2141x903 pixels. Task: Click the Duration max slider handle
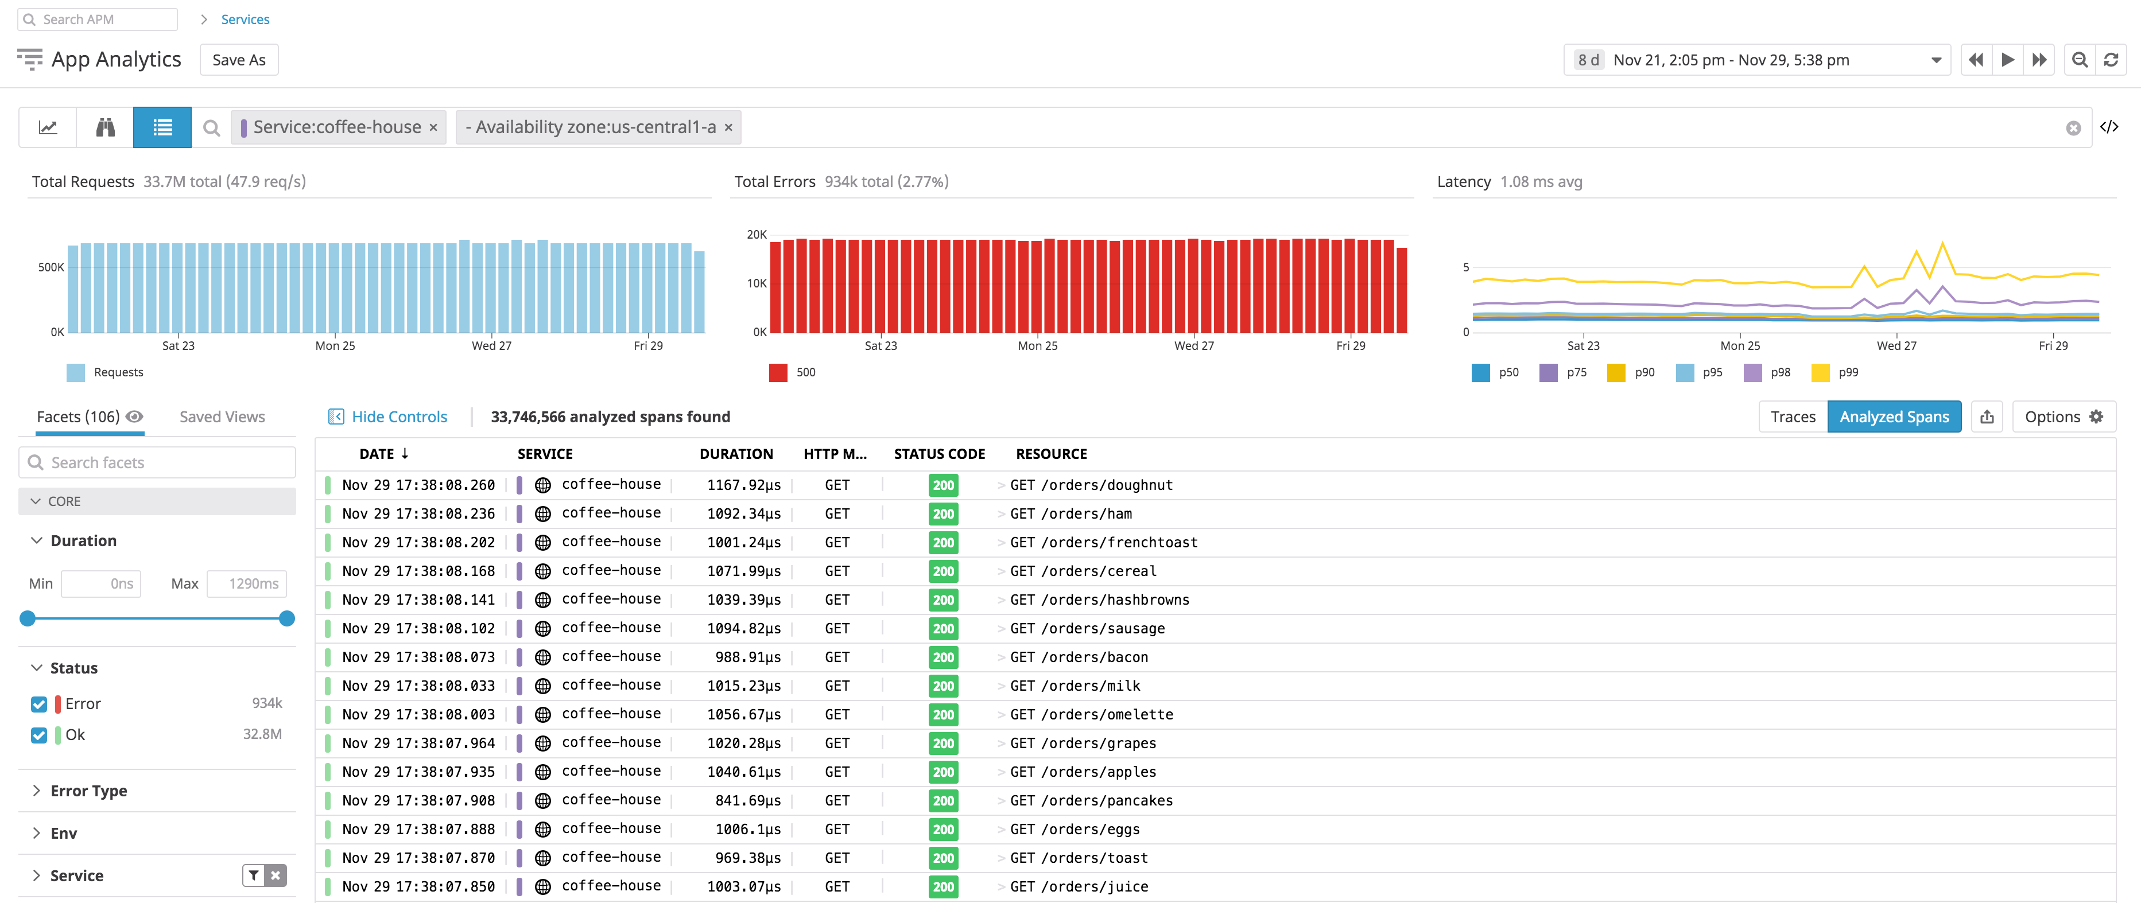click(287, 619)
